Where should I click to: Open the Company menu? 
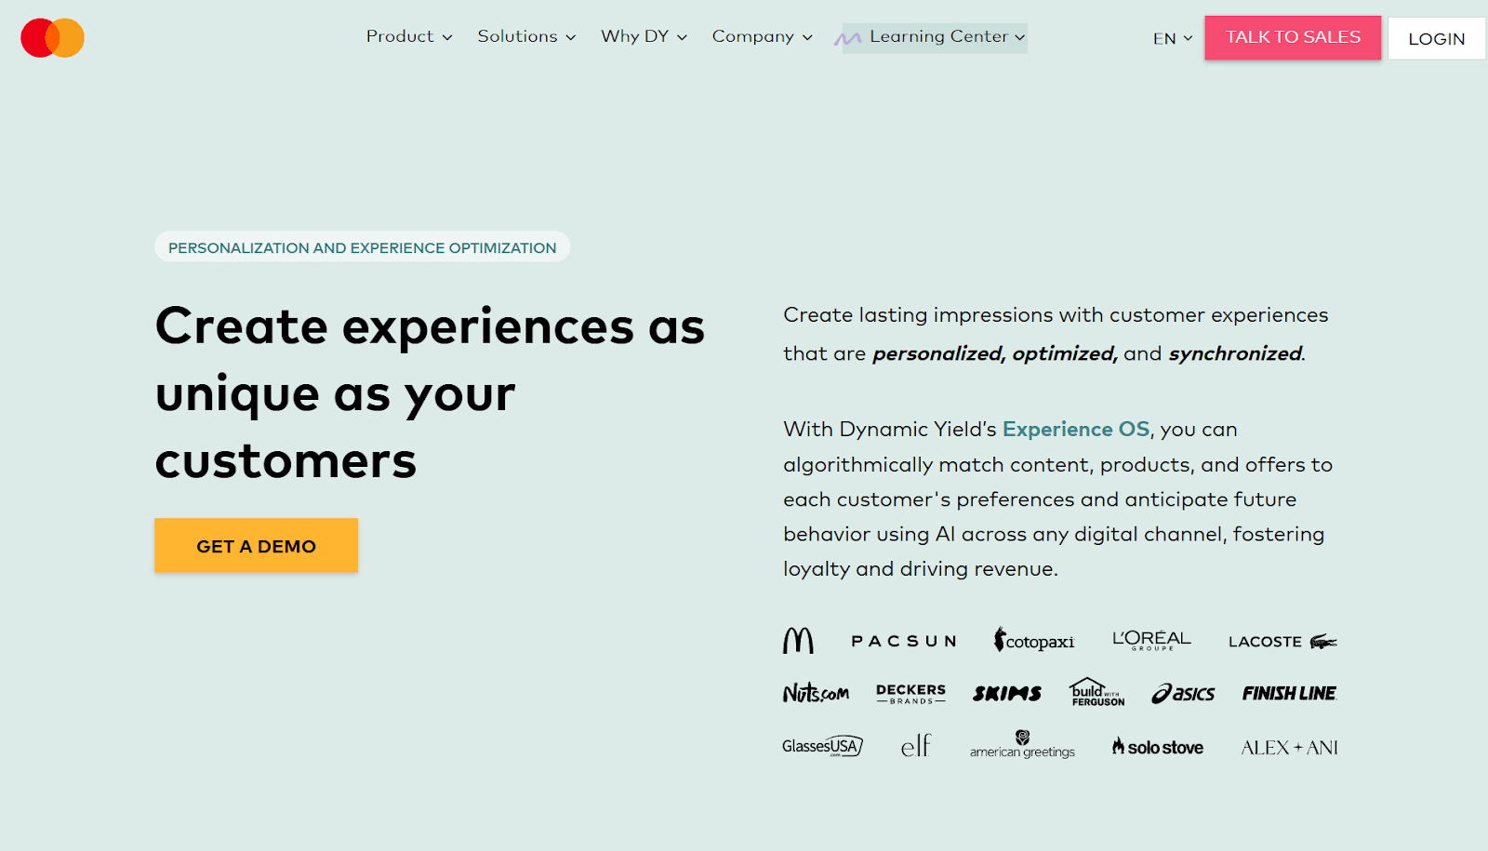point(762,36)
